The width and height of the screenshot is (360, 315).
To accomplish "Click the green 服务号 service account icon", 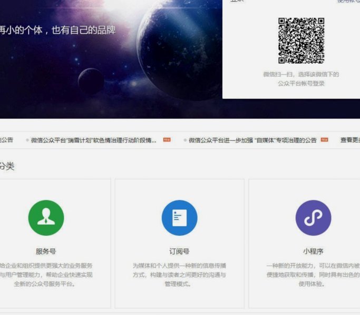I will click(46, 218).
